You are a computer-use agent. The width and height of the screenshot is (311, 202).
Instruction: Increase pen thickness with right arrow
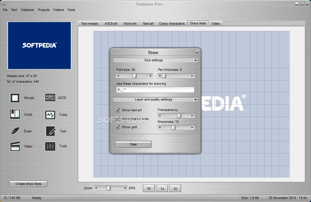tap(192, 76)
